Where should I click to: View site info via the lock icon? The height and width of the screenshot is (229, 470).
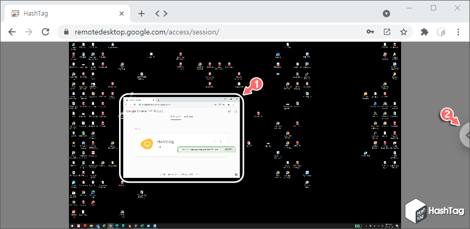click(66, 32)
